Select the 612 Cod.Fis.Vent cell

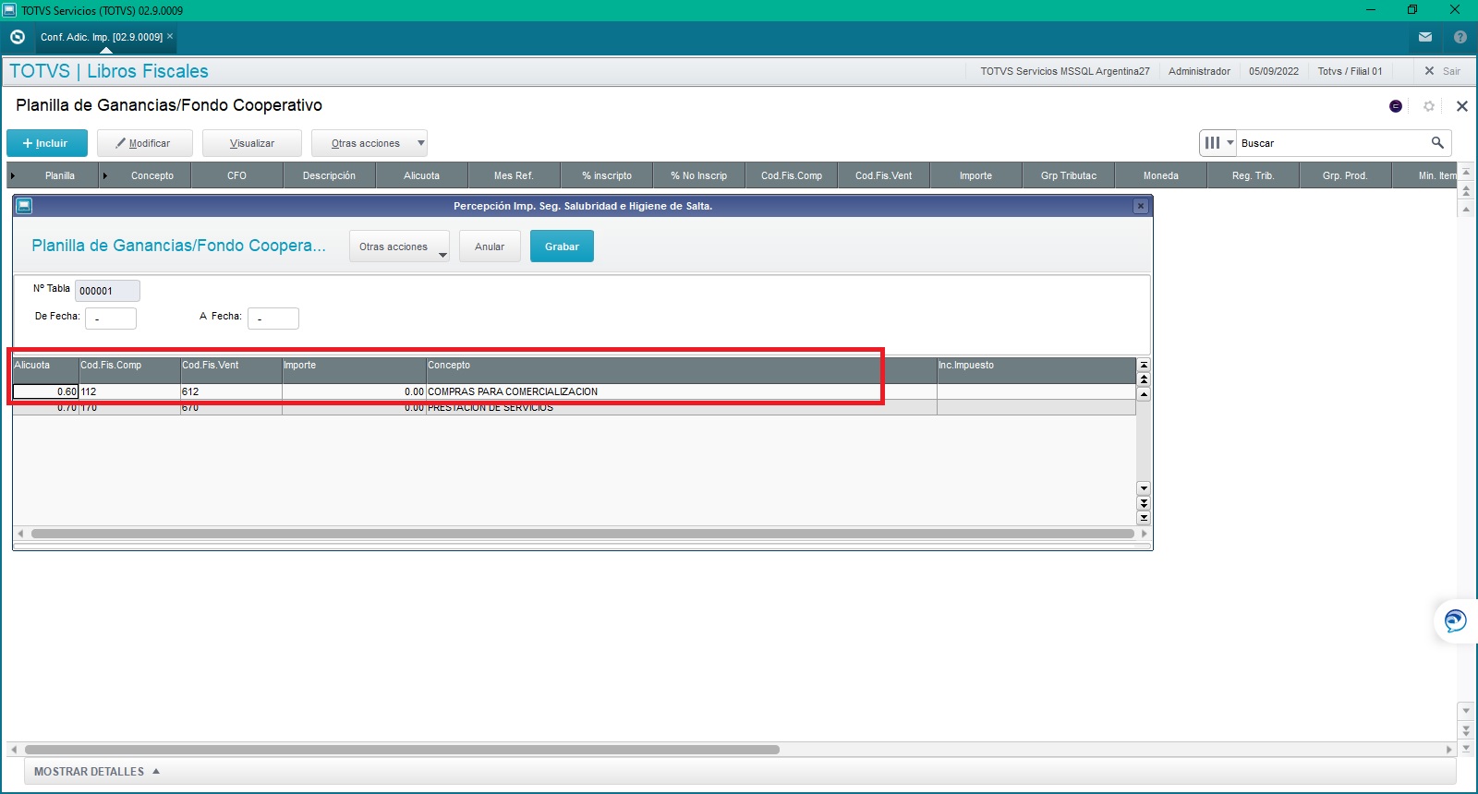[x=231, y=391]
